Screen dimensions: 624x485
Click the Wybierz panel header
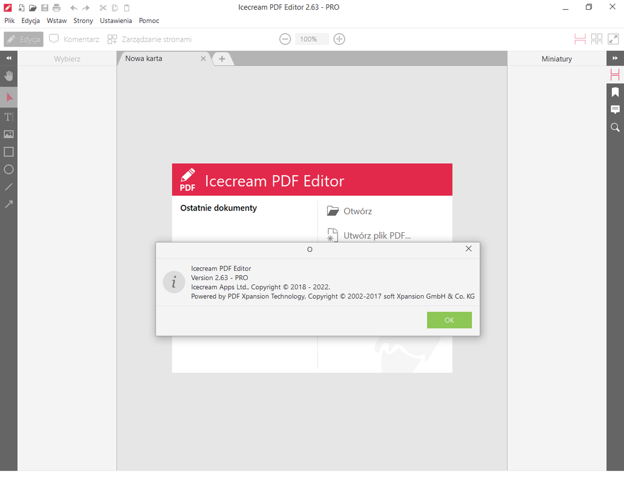67,59
